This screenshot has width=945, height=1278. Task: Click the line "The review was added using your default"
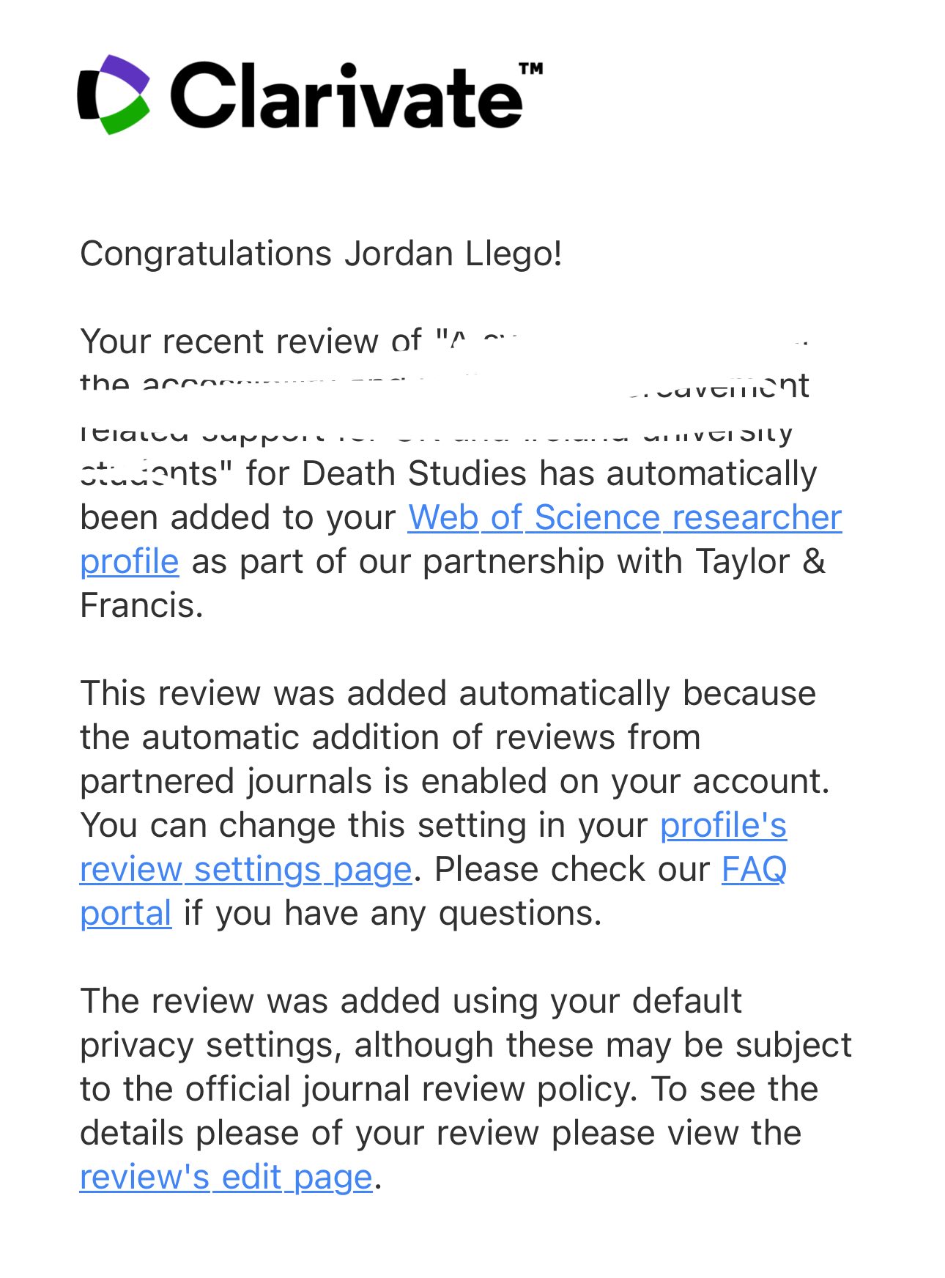click(x=411, y=1001)
